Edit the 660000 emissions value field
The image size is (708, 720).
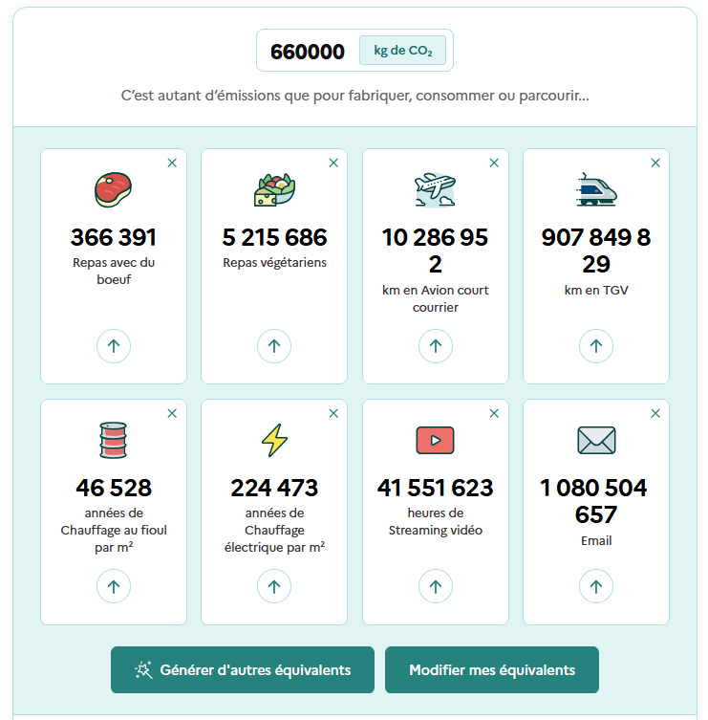pos(308,52)
